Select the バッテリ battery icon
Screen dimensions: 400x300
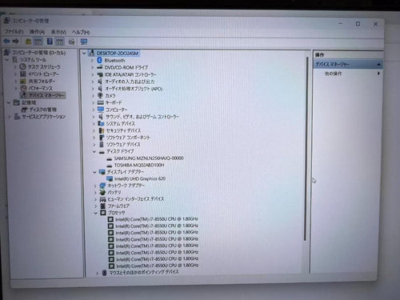(103, 192)
